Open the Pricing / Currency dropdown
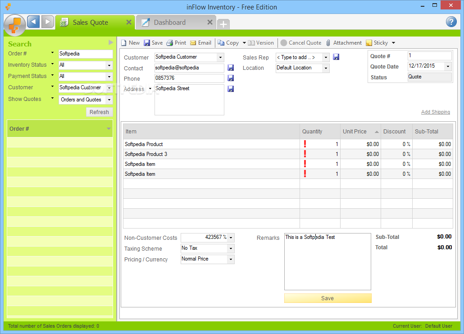The width and height of the screenshot is (464, 334). pos(231,259)
